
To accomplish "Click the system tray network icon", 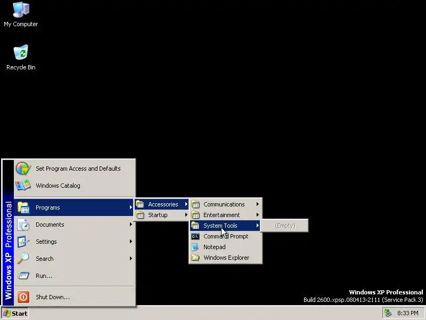I will 388,313.
